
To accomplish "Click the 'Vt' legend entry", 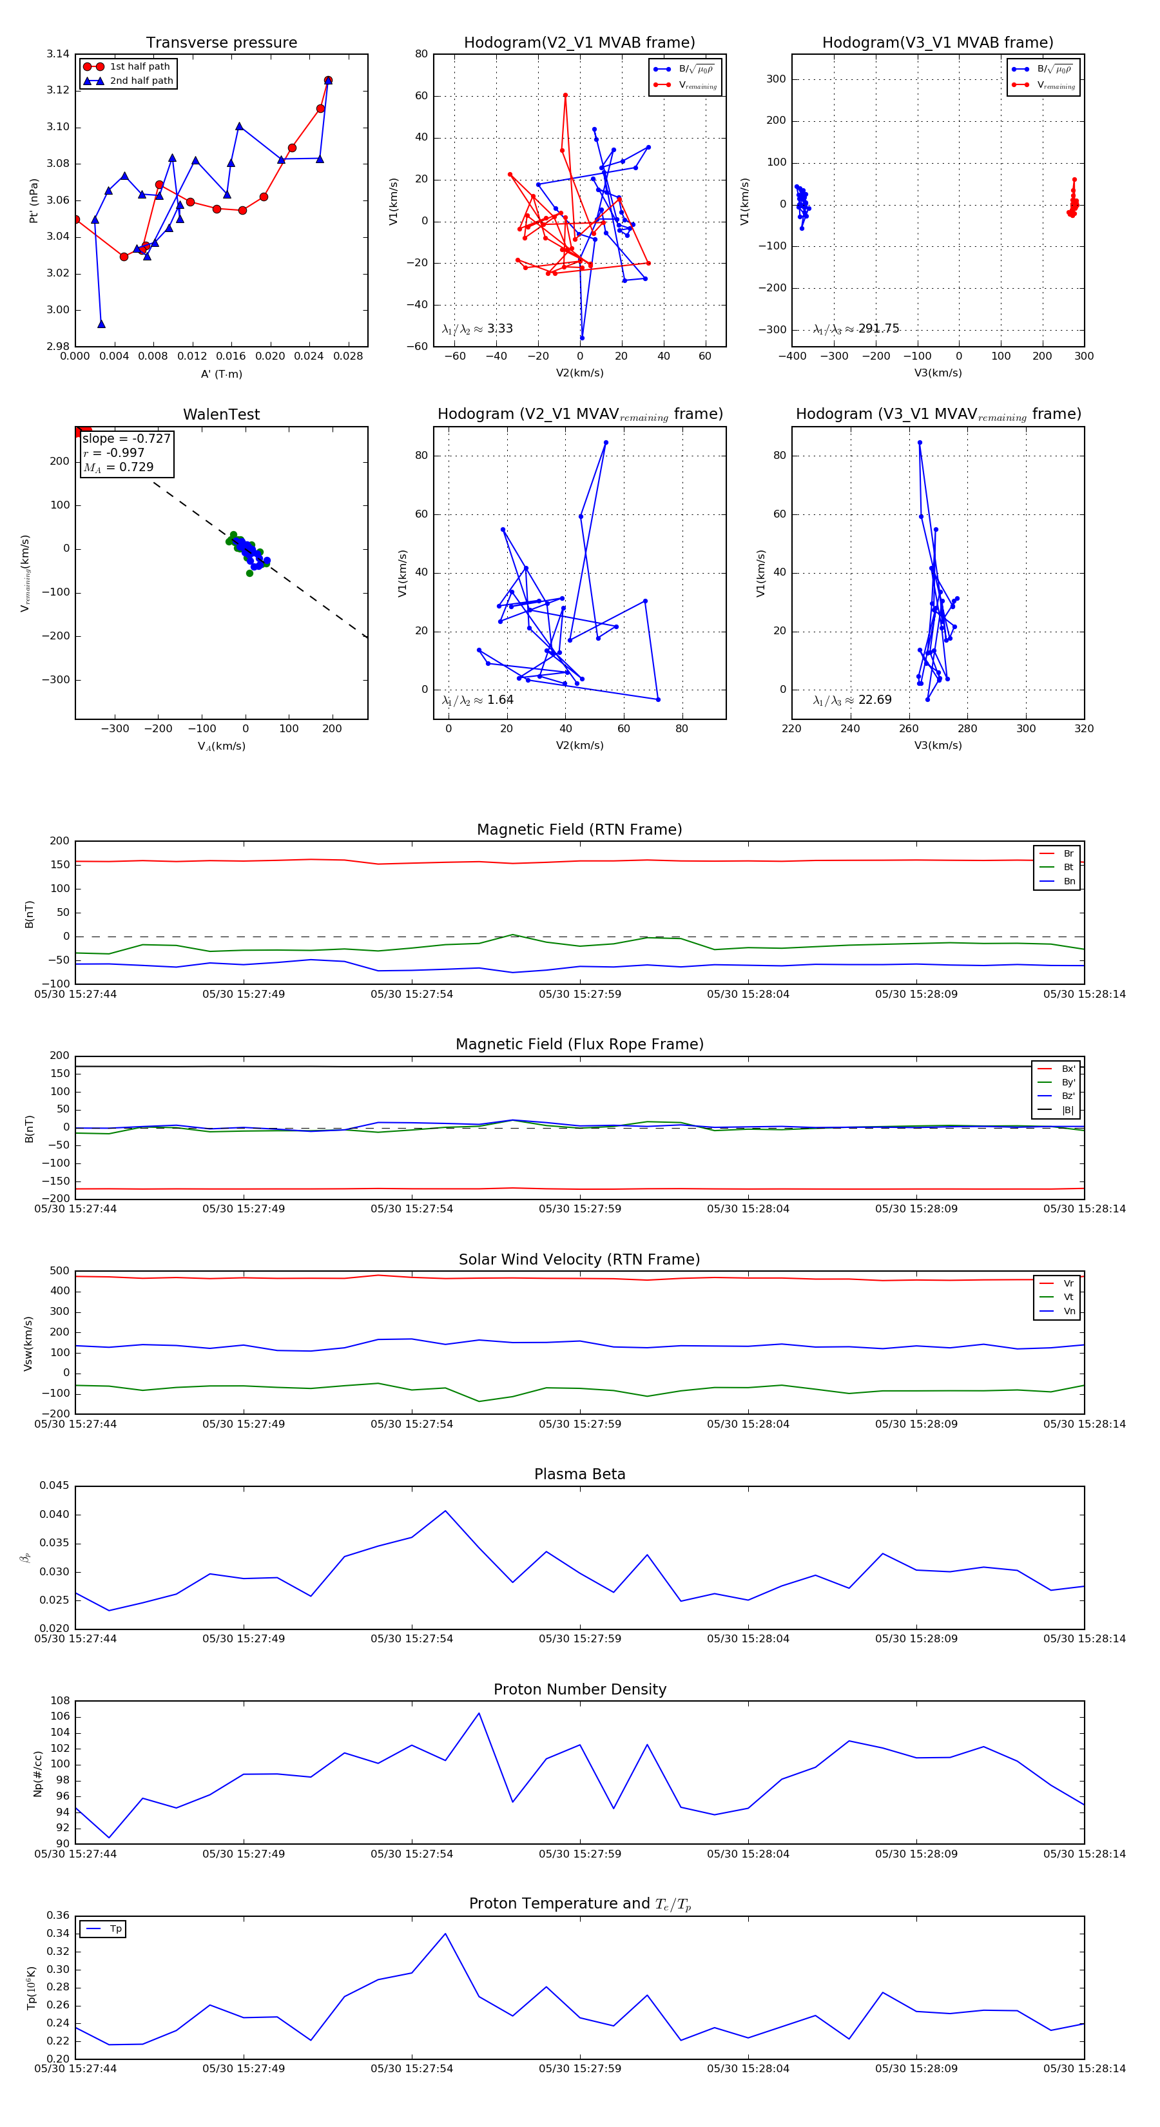I will (1058, 1297).
